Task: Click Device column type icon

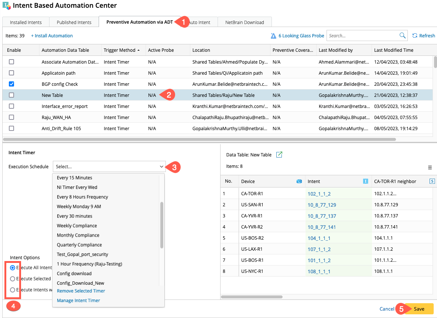Action: coord(299,181)
